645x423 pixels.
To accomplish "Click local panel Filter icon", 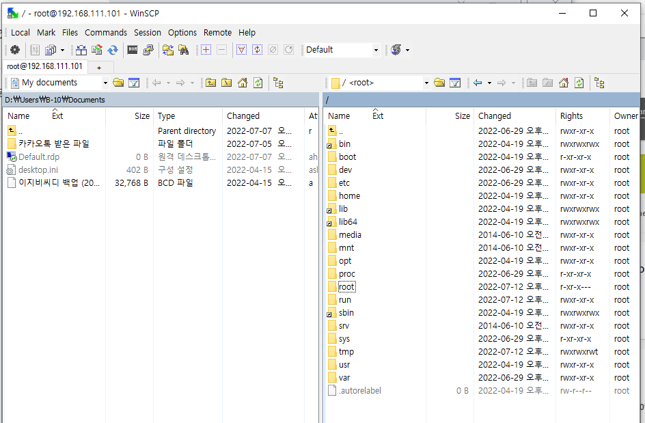I will pos(134,83).
